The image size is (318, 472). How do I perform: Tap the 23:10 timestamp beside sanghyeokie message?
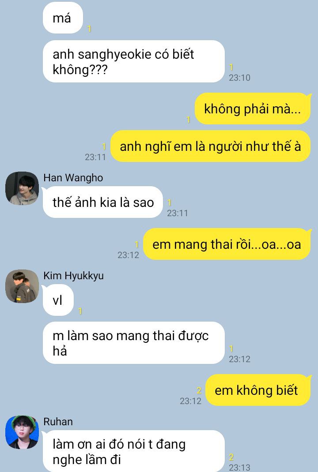[240, 78]
